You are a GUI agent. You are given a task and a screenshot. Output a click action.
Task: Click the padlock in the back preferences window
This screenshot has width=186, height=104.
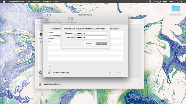[40, 83]
